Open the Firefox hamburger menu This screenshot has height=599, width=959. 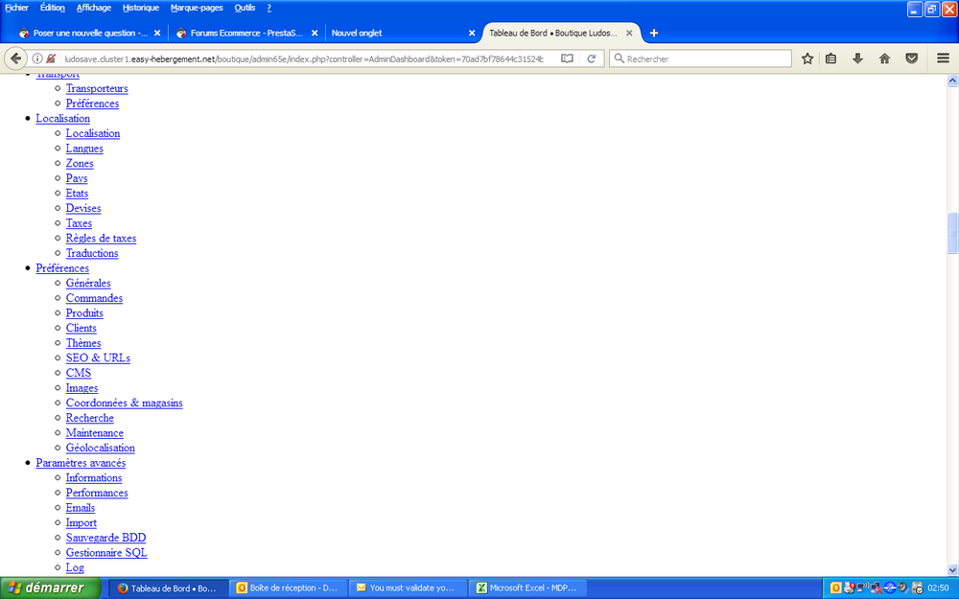943,58
